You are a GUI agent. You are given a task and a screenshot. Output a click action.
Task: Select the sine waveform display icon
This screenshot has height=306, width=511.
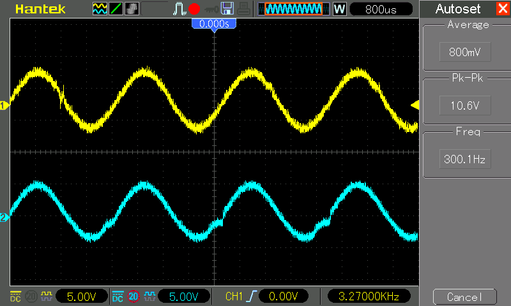[x=100, y=9]
